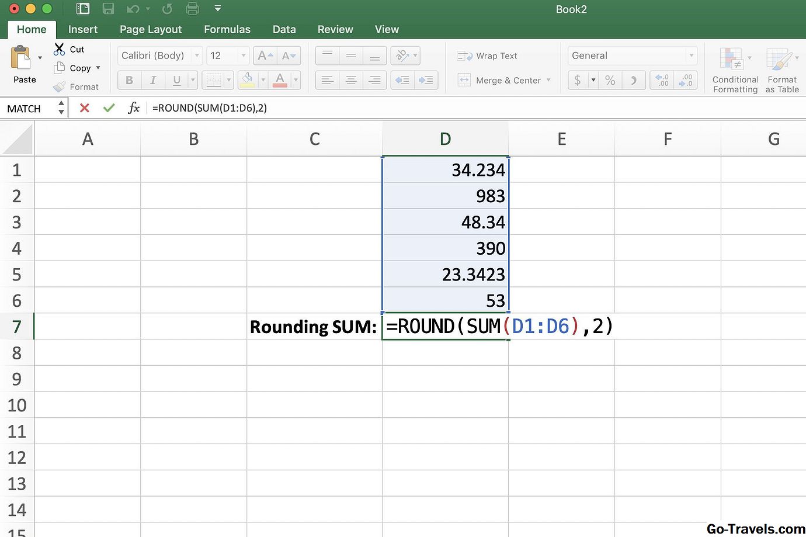Click the Format painter icon
Viewport: 806px width, 537px height.
click(x=58, y=86)
